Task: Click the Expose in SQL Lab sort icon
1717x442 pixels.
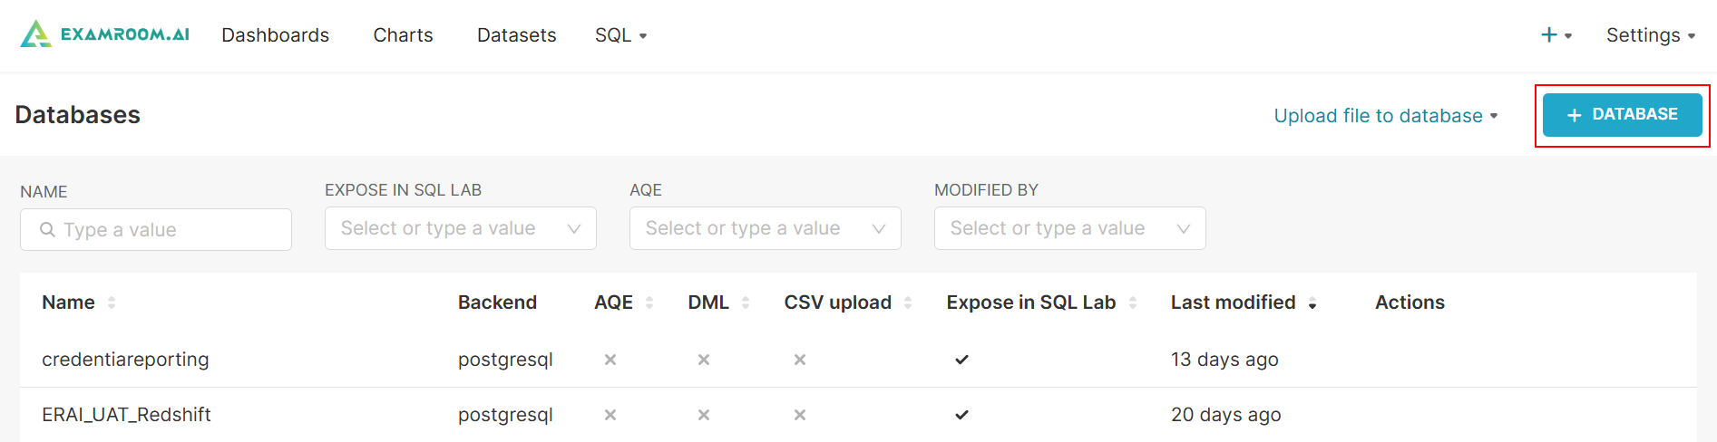Action: [x=1133, y=303]
